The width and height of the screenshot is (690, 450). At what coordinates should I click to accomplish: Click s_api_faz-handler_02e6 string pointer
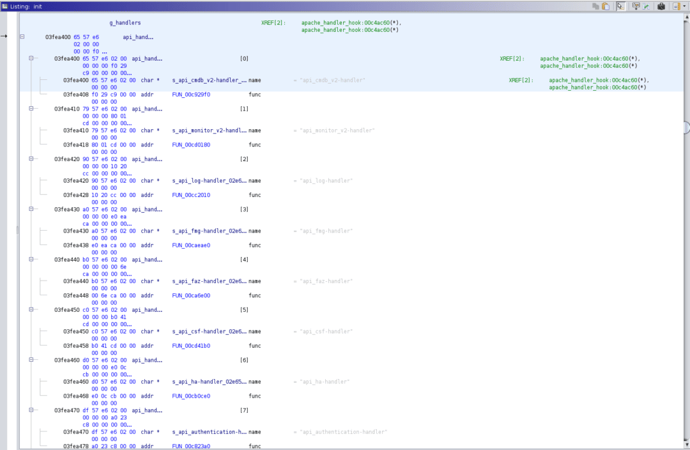(x=209, y=281)
